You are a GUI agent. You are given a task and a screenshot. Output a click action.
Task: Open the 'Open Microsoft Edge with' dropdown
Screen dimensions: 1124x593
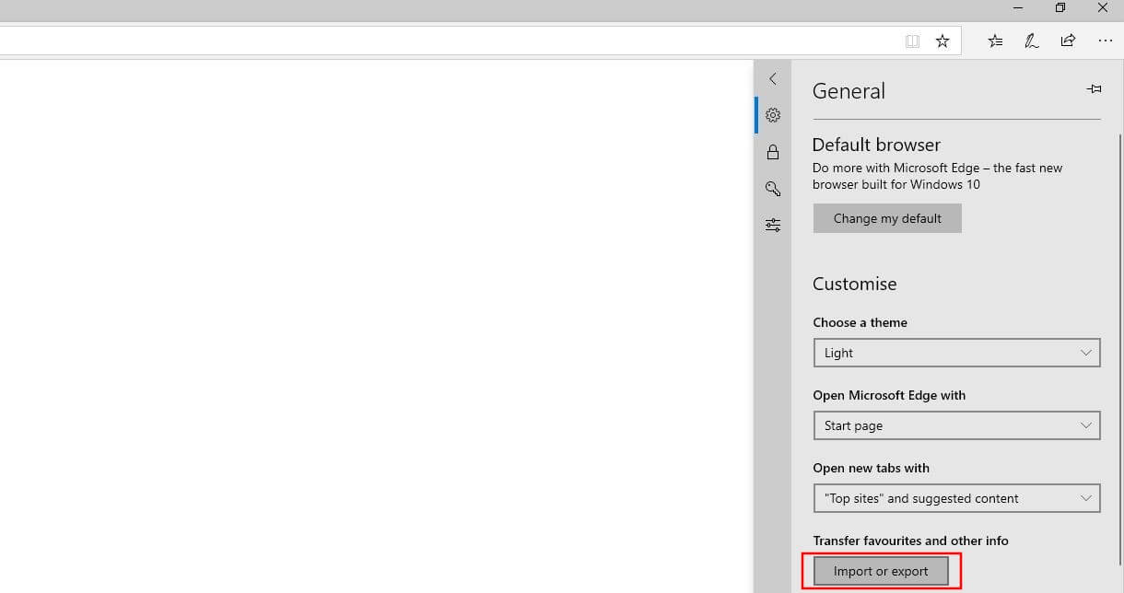point(956,425)
